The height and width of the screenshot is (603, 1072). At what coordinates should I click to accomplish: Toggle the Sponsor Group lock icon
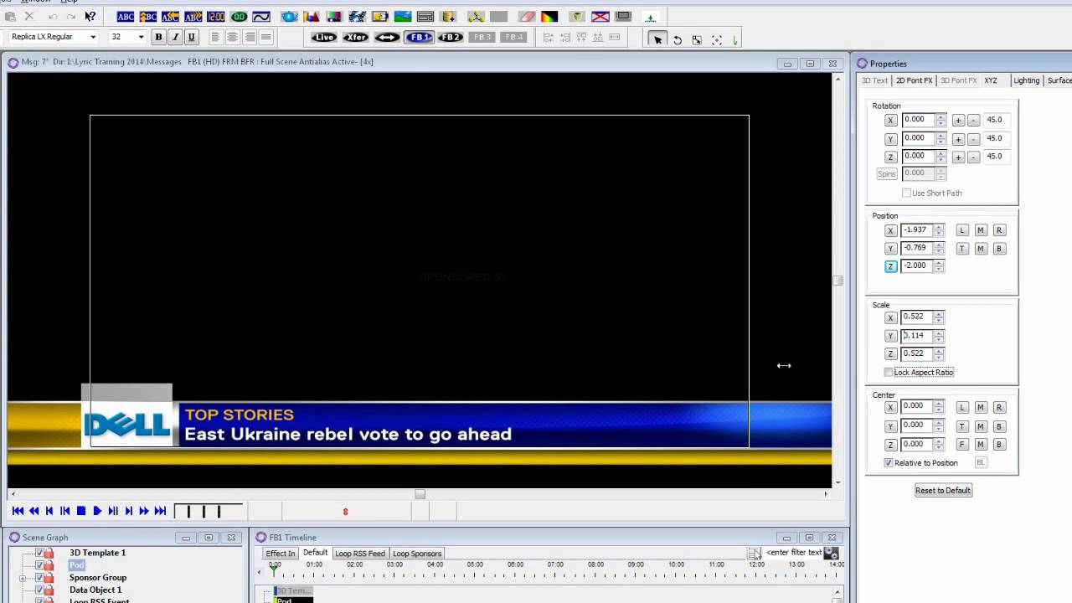pos(49,578)
